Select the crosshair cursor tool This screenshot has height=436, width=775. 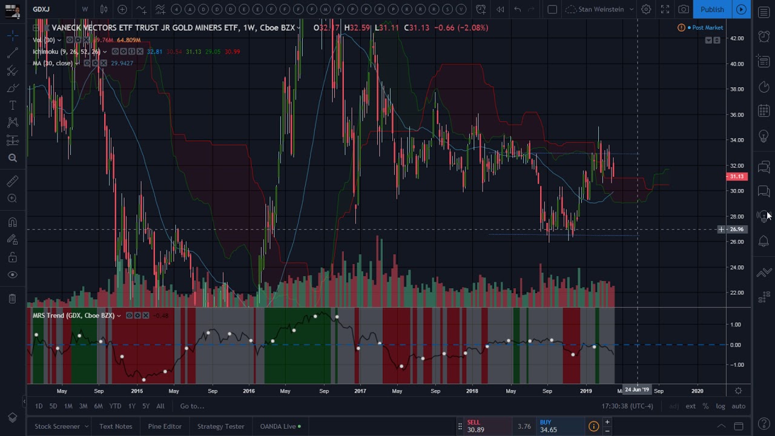12,36
